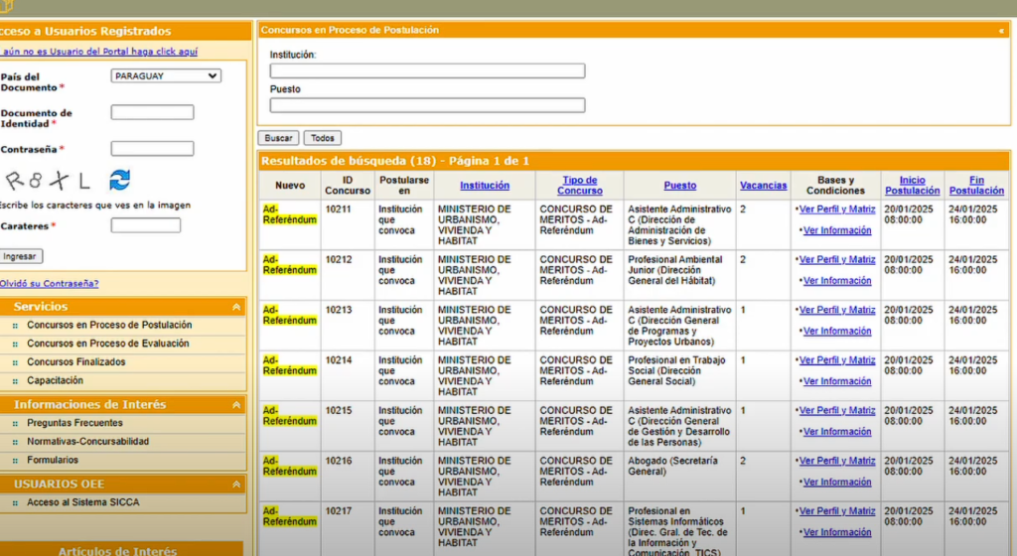1017x556 pixels.
Task: Open Ver Perfil y Matriz for concurso 10213
Action: 836,310
